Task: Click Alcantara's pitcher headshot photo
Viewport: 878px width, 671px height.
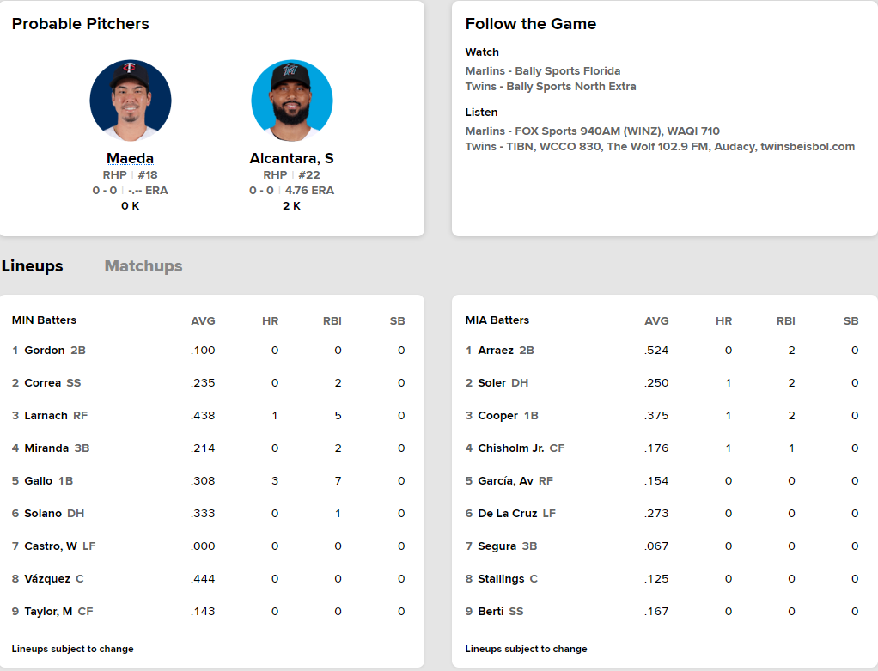Action: 291,100
